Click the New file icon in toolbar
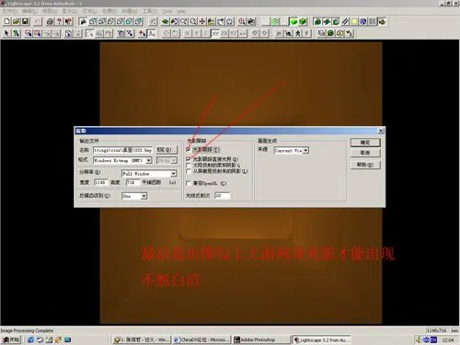460x345 pixels. [x=6, y=21]
